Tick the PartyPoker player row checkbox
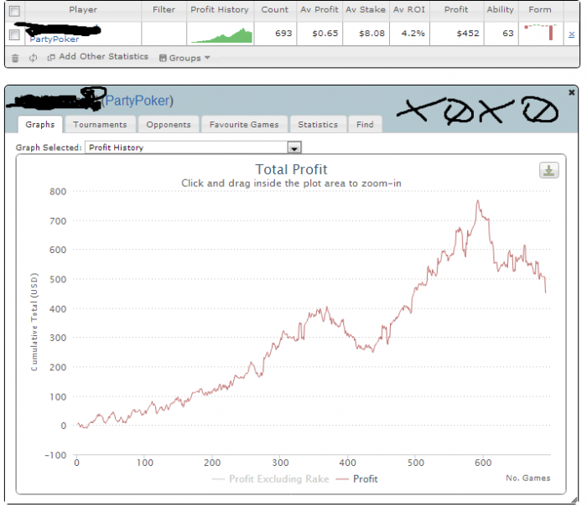 click(14, 34)
